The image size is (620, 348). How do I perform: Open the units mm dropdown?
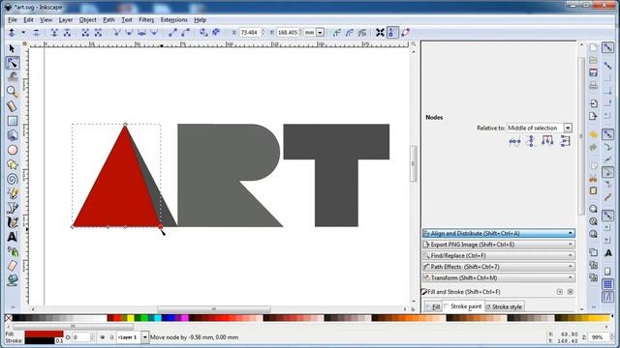[314, 32]
